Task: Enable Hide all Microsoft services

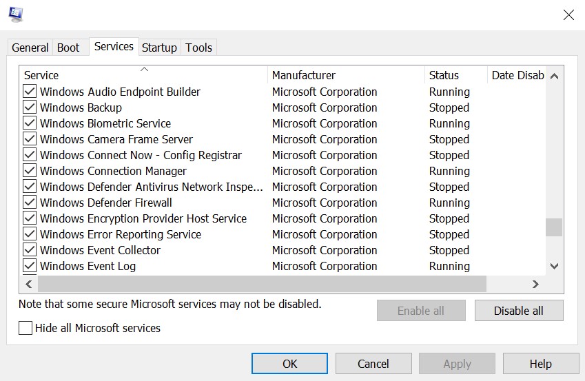Action: pos(25,328)
